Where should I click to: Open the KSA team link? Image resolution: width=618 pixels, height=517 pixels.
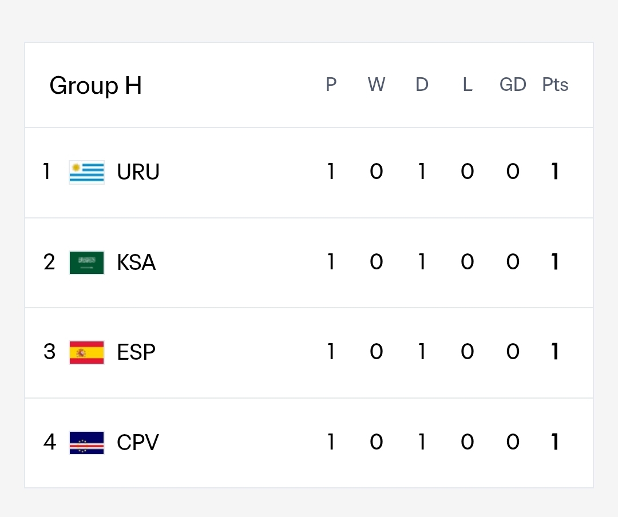[136, 263]
